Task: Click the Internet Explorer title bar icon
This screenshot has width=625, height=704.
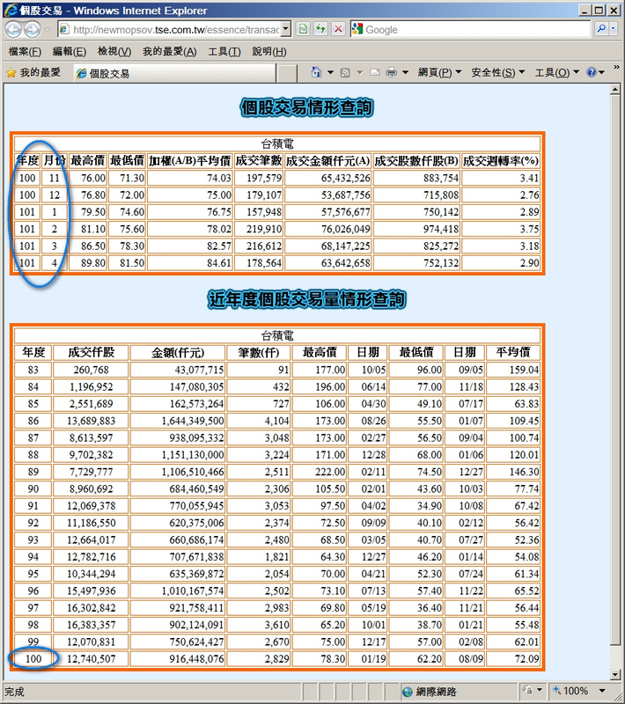Action: pos(11,10)
